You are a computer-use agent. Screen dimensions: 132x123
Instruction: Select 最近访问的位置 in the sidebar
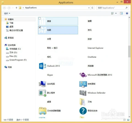[16, 30]
